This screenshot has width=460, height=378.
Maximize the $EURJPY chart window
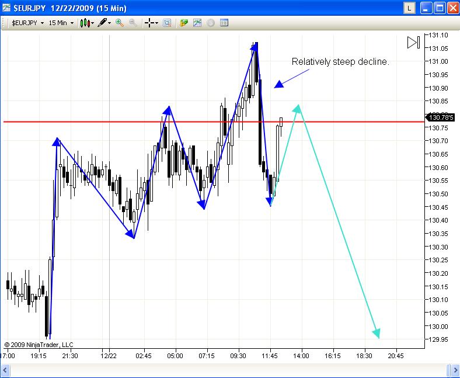(x=440, y=8)
